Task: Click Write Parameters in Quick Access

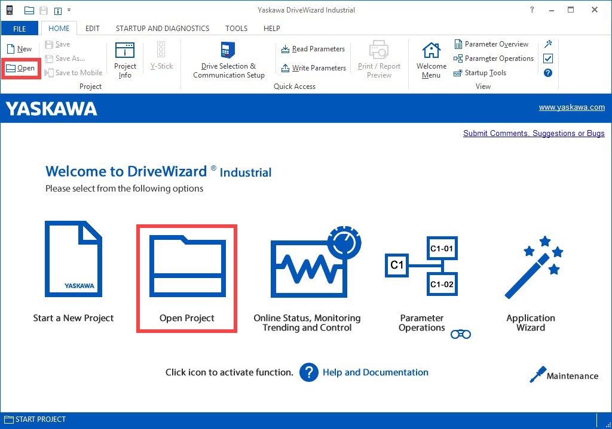Action: tap(313, 68)
